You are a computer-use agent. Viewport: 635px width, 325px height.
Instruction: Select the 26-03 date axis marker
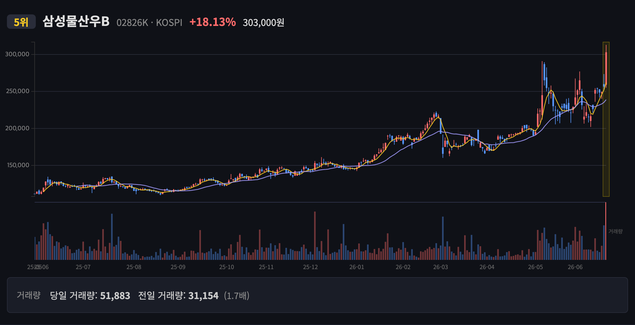pyautogui.click(x=441, y=267)
